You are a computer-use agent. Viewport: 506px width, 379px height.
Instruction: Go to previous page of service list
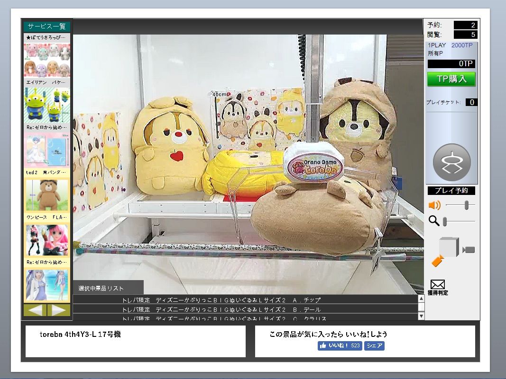click(x=35, y=310)
